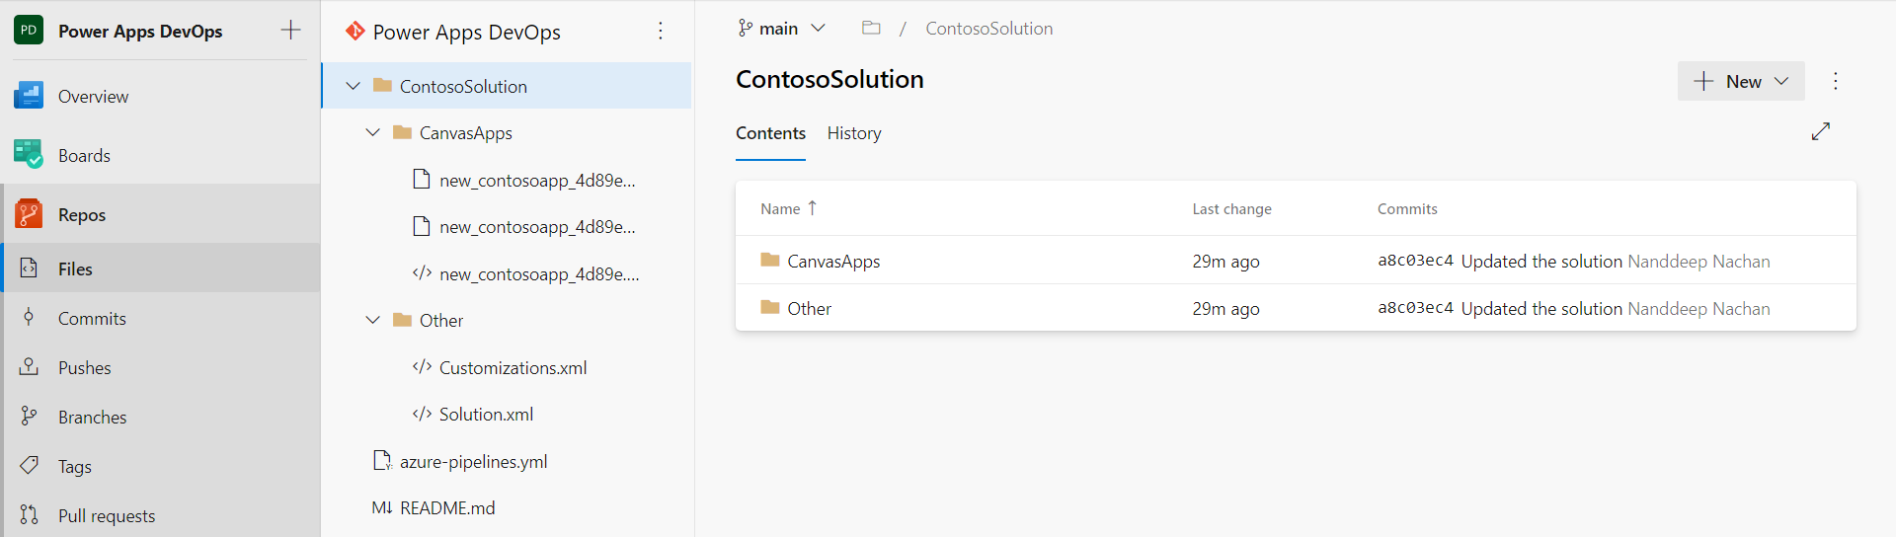Switch to the History tab
1896x537 pixels.
tap(854, 133)
